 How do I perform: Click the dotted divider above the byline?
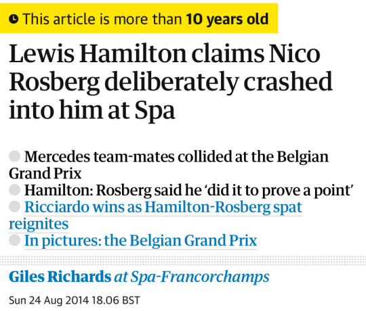click(x=183, y=260)
